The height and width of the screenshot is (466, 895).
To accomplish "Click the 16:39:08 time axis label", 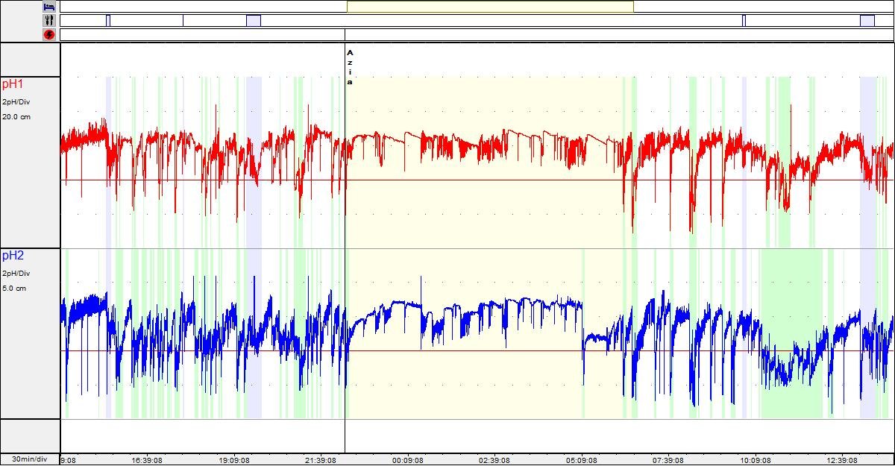I will (x=152, y=460).
